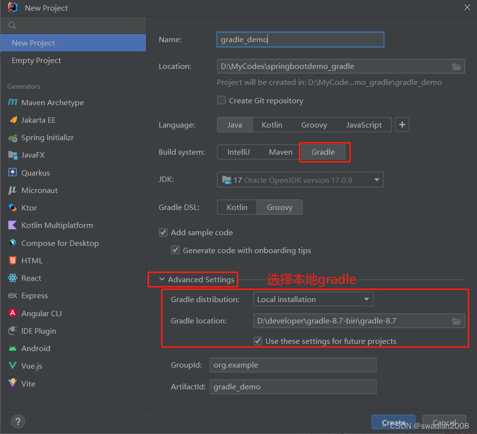Select Maven as the build system

(280, 152)
